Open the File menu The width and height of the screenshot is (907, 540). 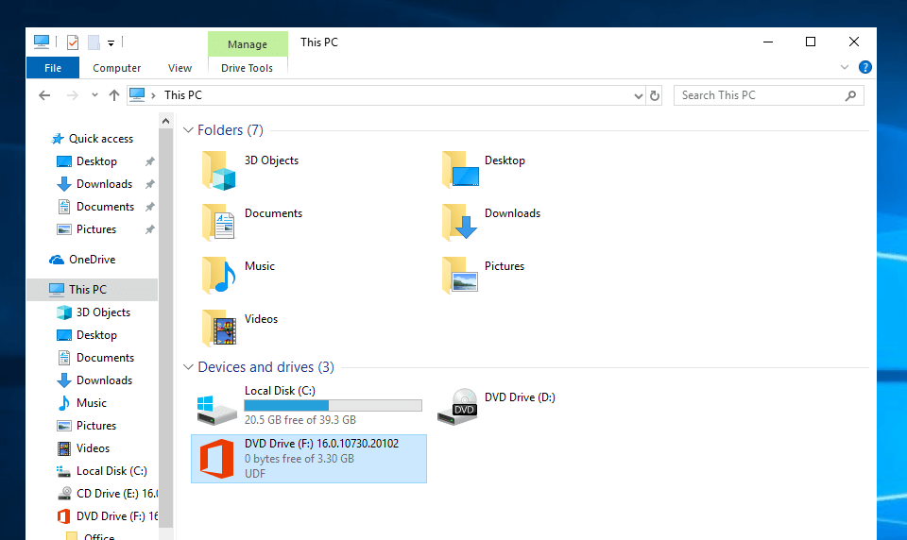pyautogui.click(x=53, y=68)
